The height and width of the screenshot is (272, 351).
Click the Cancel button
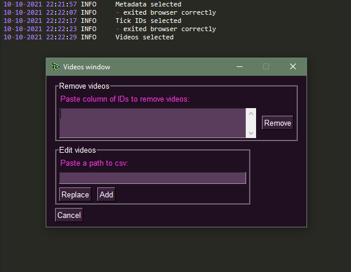point(69,215)
